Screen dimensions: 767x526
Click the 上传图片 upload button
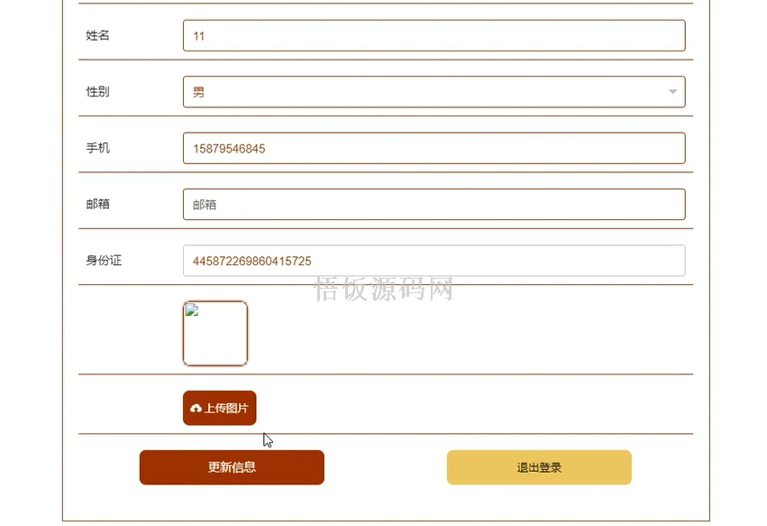click(x=219, y=408)
